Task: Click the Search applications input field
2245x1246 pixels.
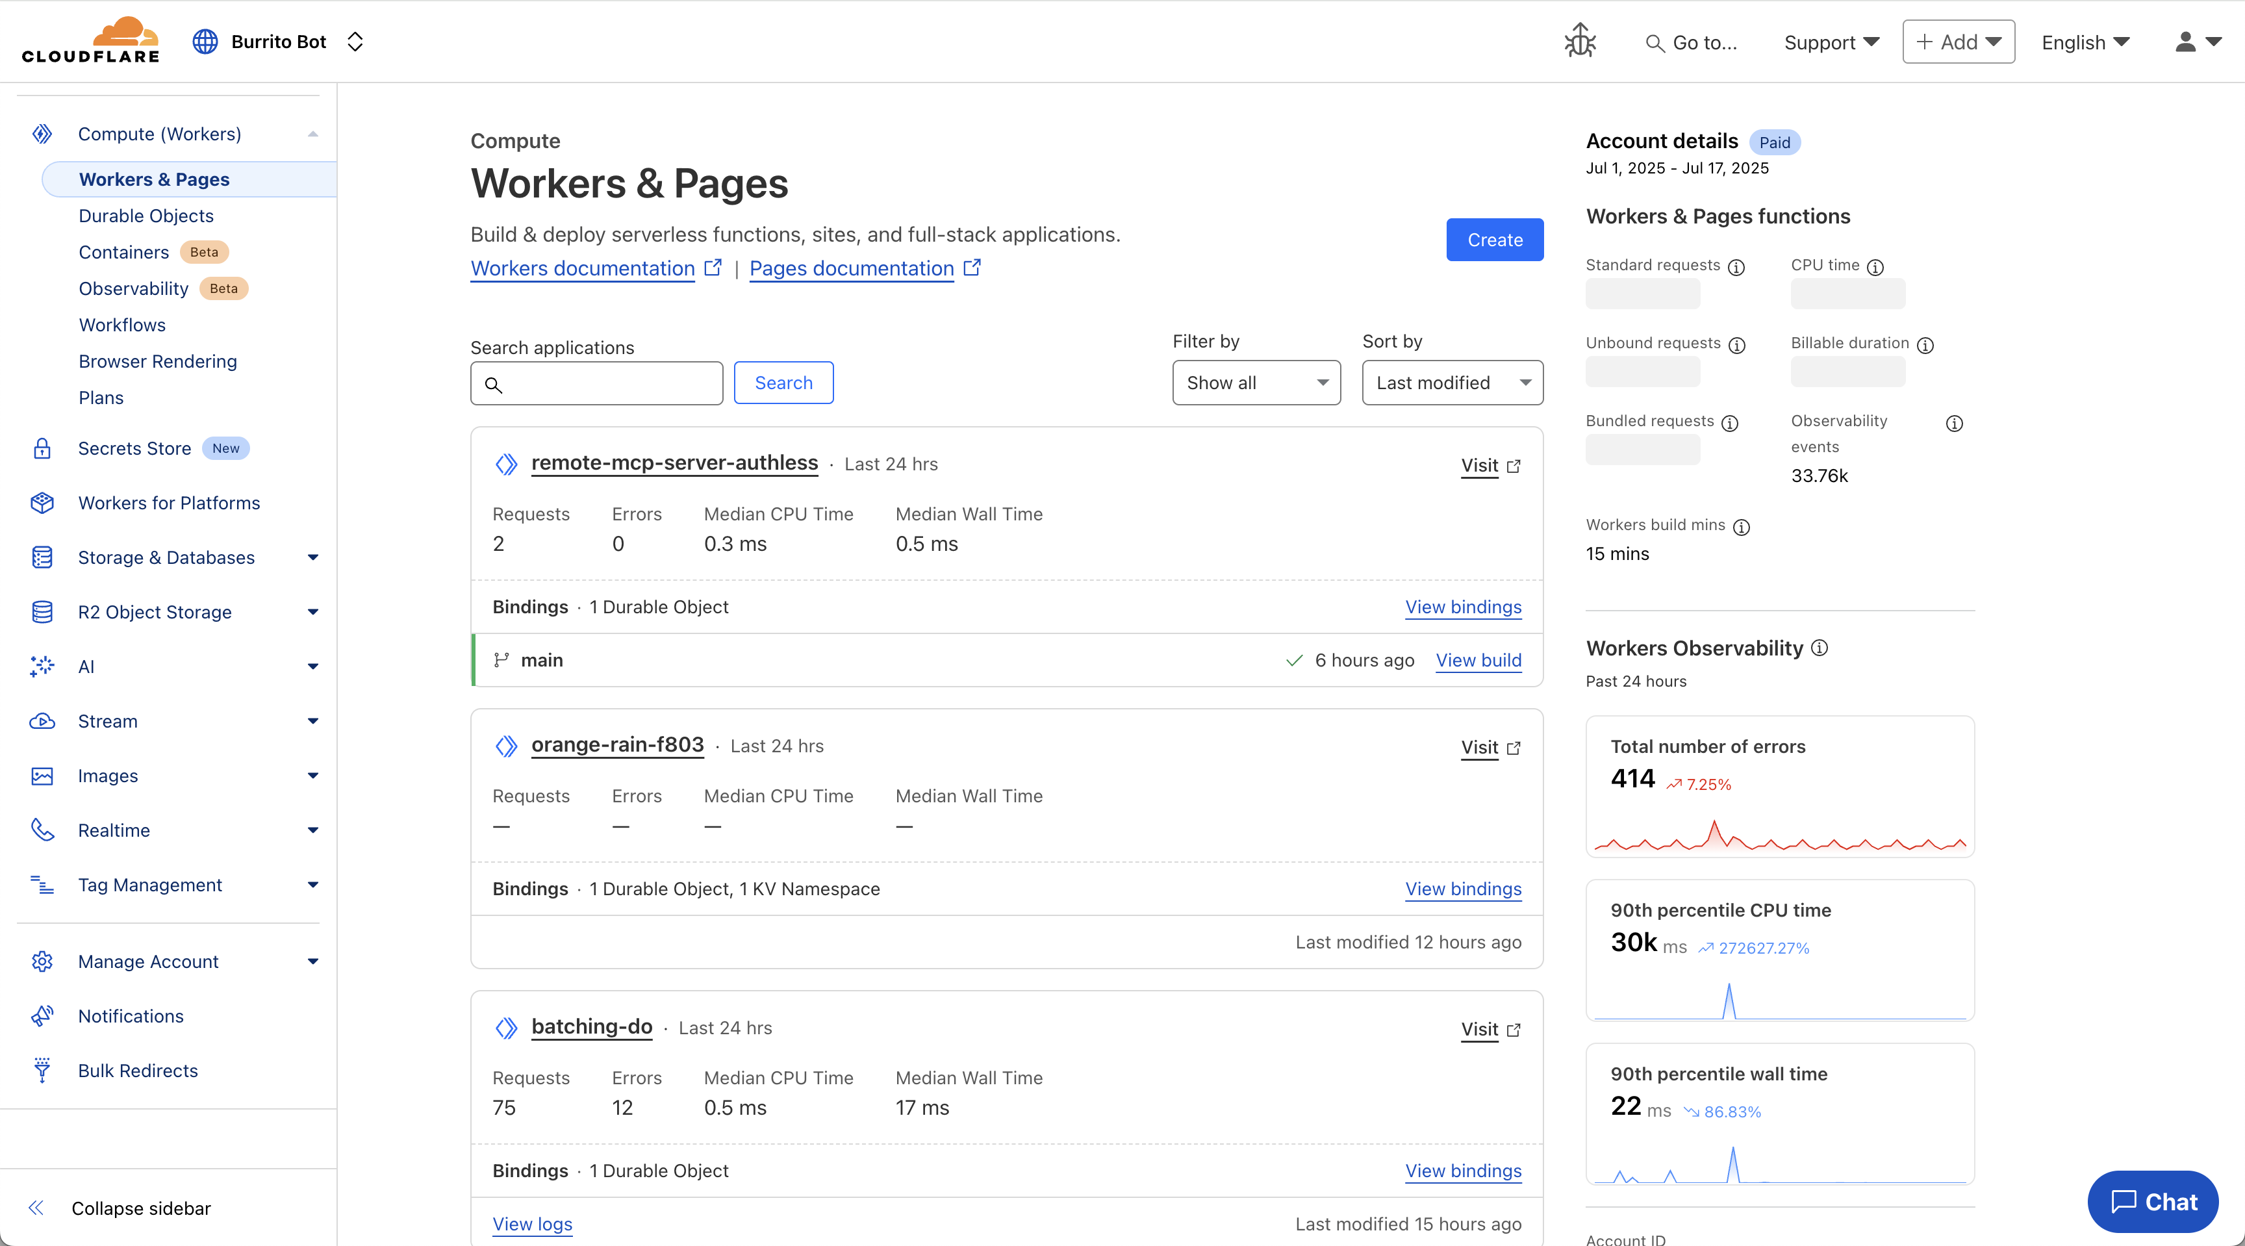Action: click(597, 383)
